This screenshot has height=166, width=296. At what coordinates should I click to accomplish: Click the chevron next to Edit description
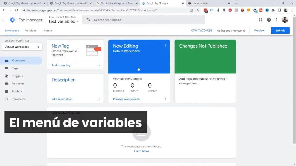99,99
